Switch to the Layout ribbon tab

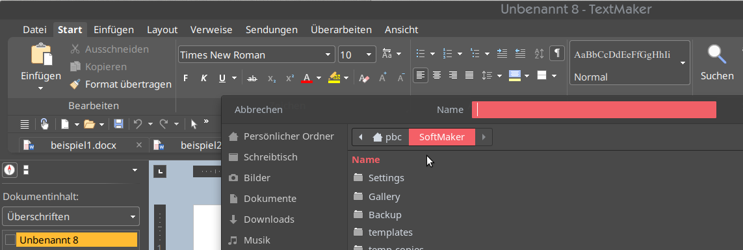click(x=162, y=30)
